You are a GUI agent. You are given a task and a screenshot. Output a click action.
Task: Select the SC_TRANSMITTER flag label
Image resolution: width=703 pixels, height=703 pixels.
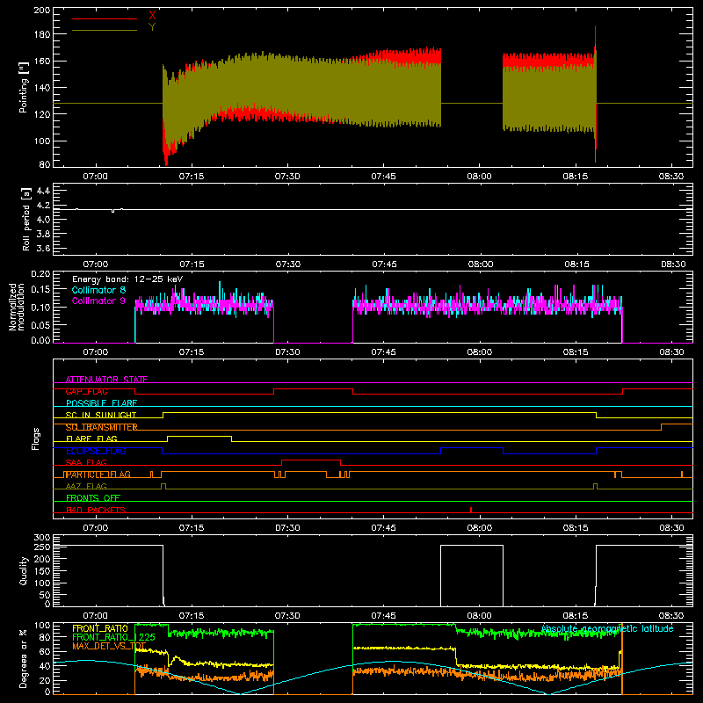click(101, 427)
